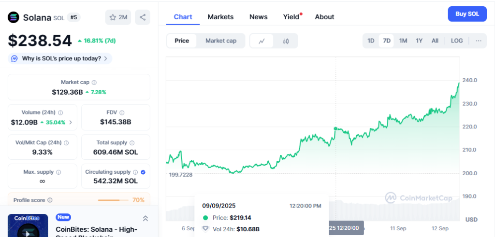The image size is (495, 237).
Task: Click the $12.09B volume value
Action: 24,122
